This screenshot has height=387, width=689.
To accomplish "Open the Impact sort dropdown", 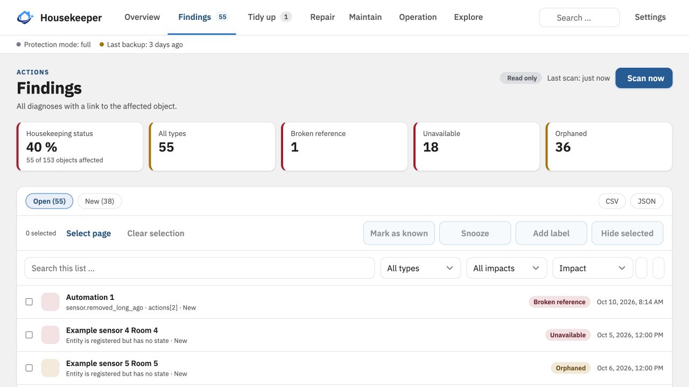I will [x=593, y=268].
